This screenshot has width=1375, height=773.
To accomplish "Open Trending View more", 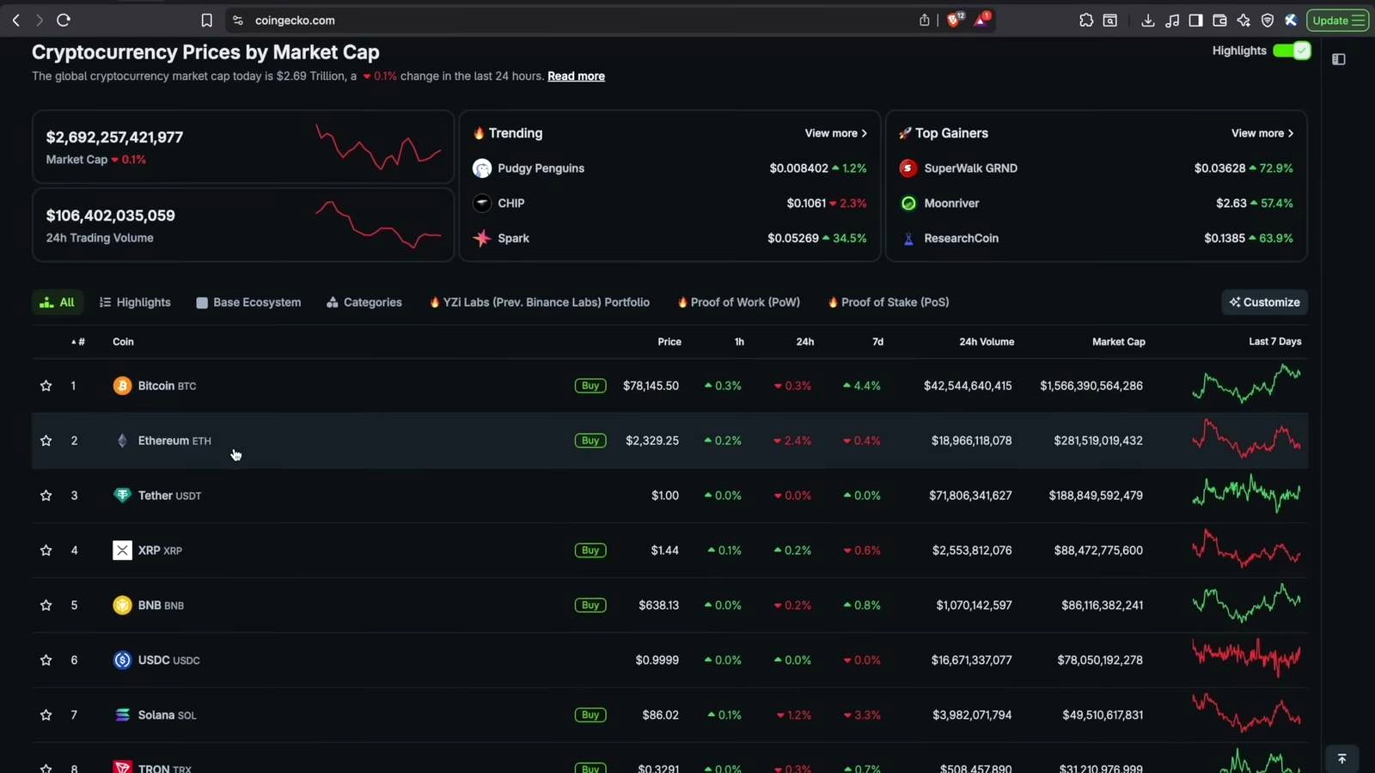I will point(835,133).
